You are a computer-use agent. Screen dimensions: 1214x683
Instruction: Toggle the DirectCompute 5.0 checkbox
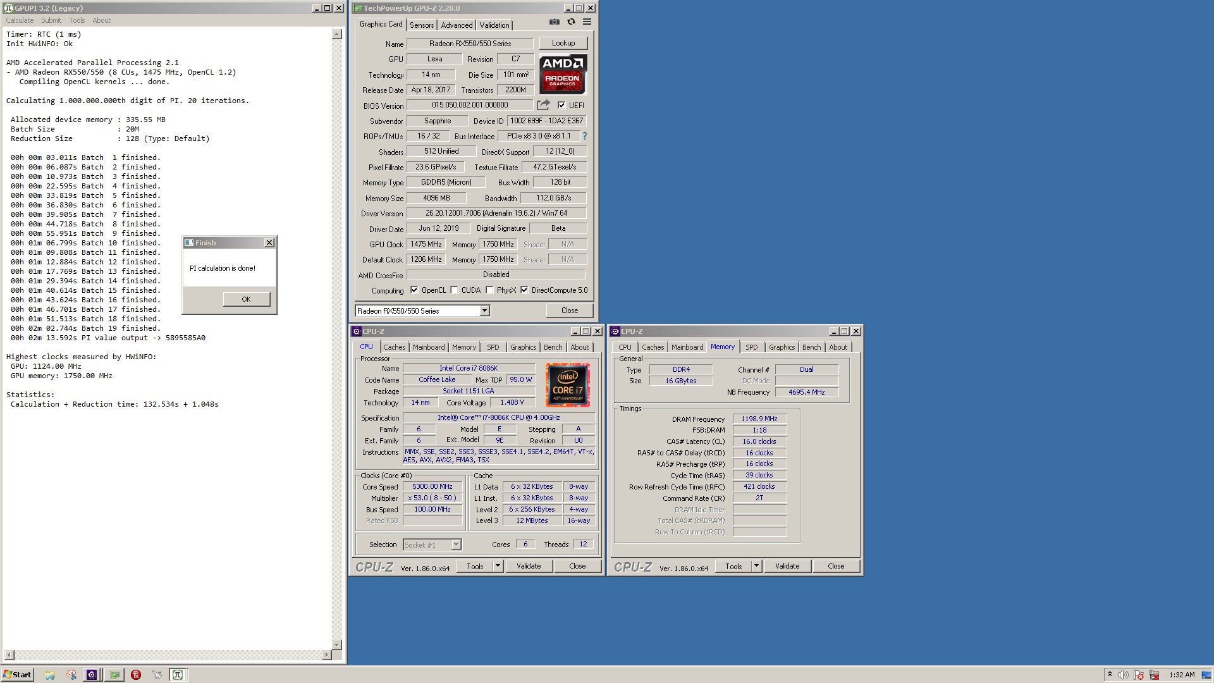coord(524,290)
